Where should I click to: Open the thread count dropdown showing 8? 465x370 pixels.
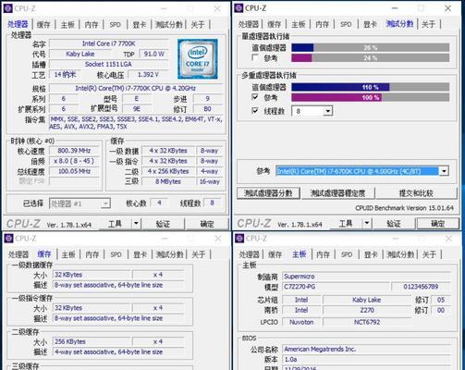click(328, 111)
